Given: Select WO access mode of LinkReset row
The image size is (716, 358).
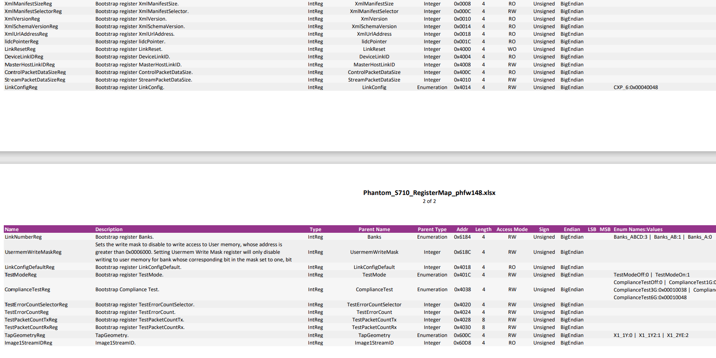Looking at the screenshot, I should [512, 49].
